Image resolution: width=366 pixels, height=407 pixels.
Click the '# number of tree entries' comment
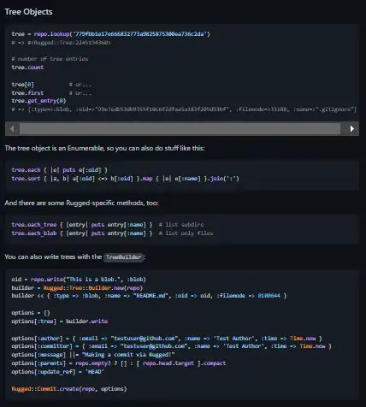point(50,59)
